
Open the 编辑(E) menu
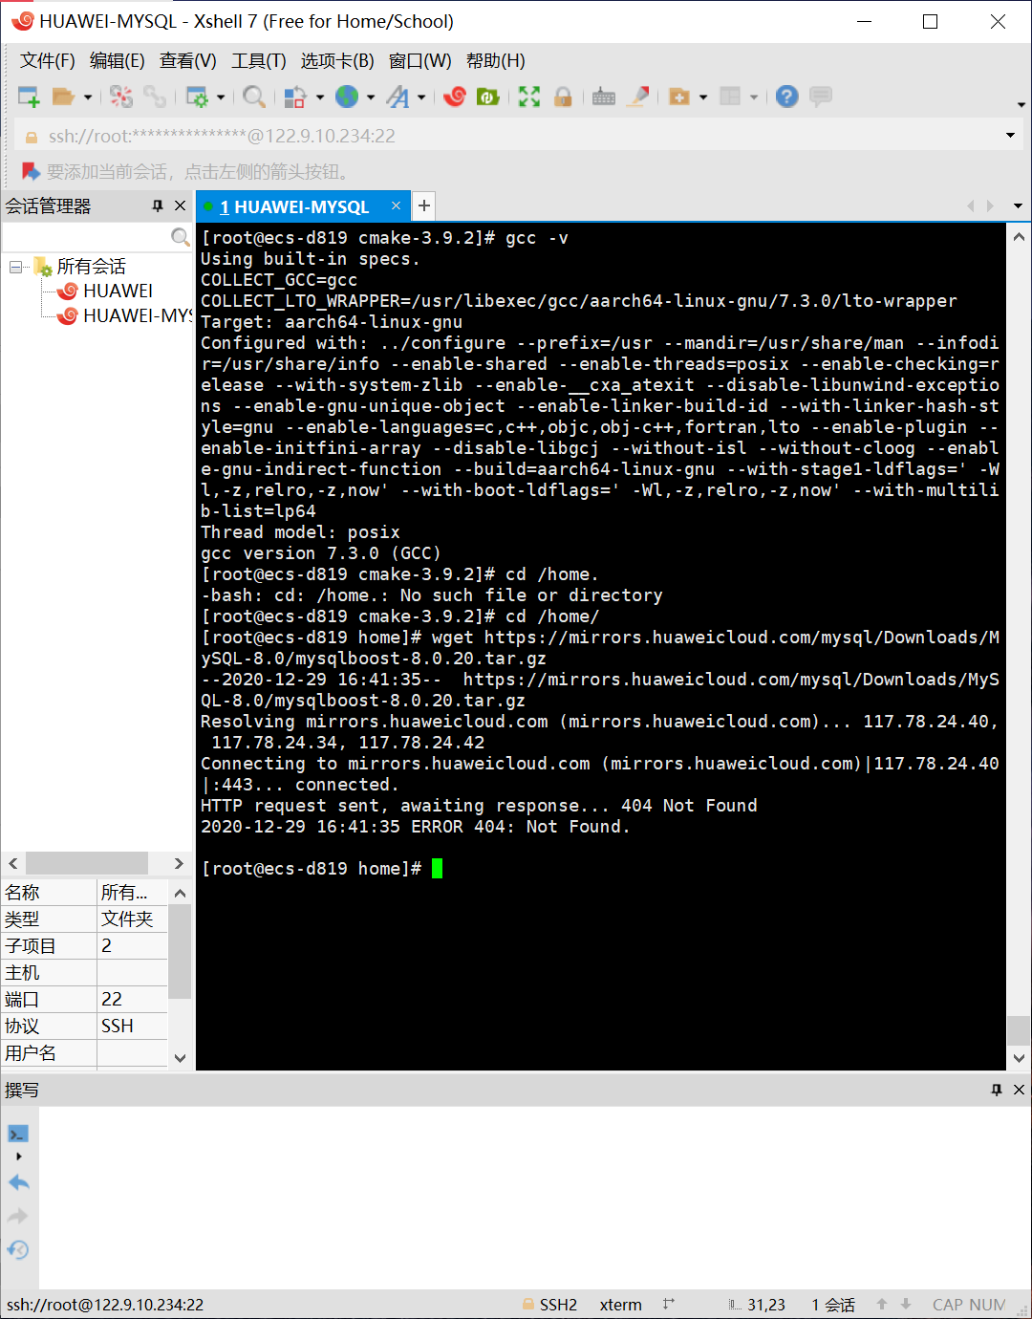[x=118, y=61]
